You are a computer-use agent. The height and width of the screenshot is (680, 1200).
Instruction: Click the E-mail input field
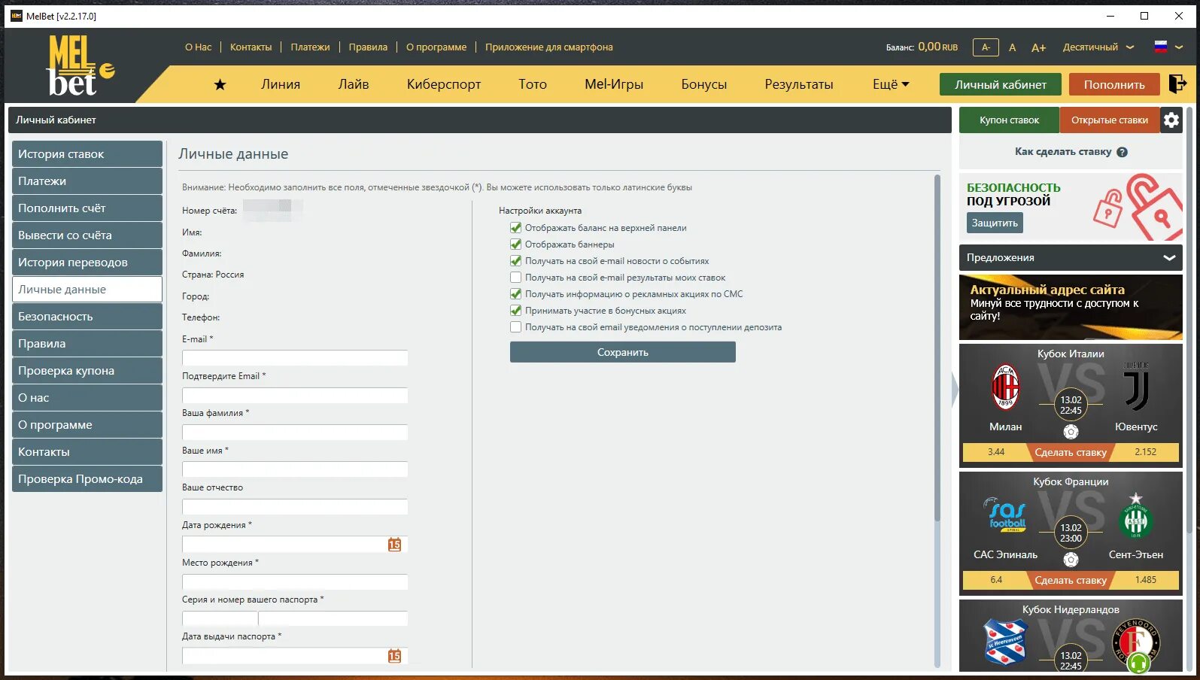coord(295,358)
